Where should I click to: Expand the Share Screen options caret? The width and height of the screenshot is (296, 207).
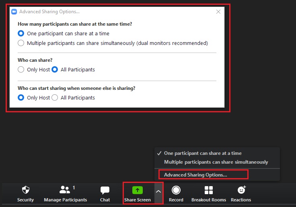(x=158, y=191)
